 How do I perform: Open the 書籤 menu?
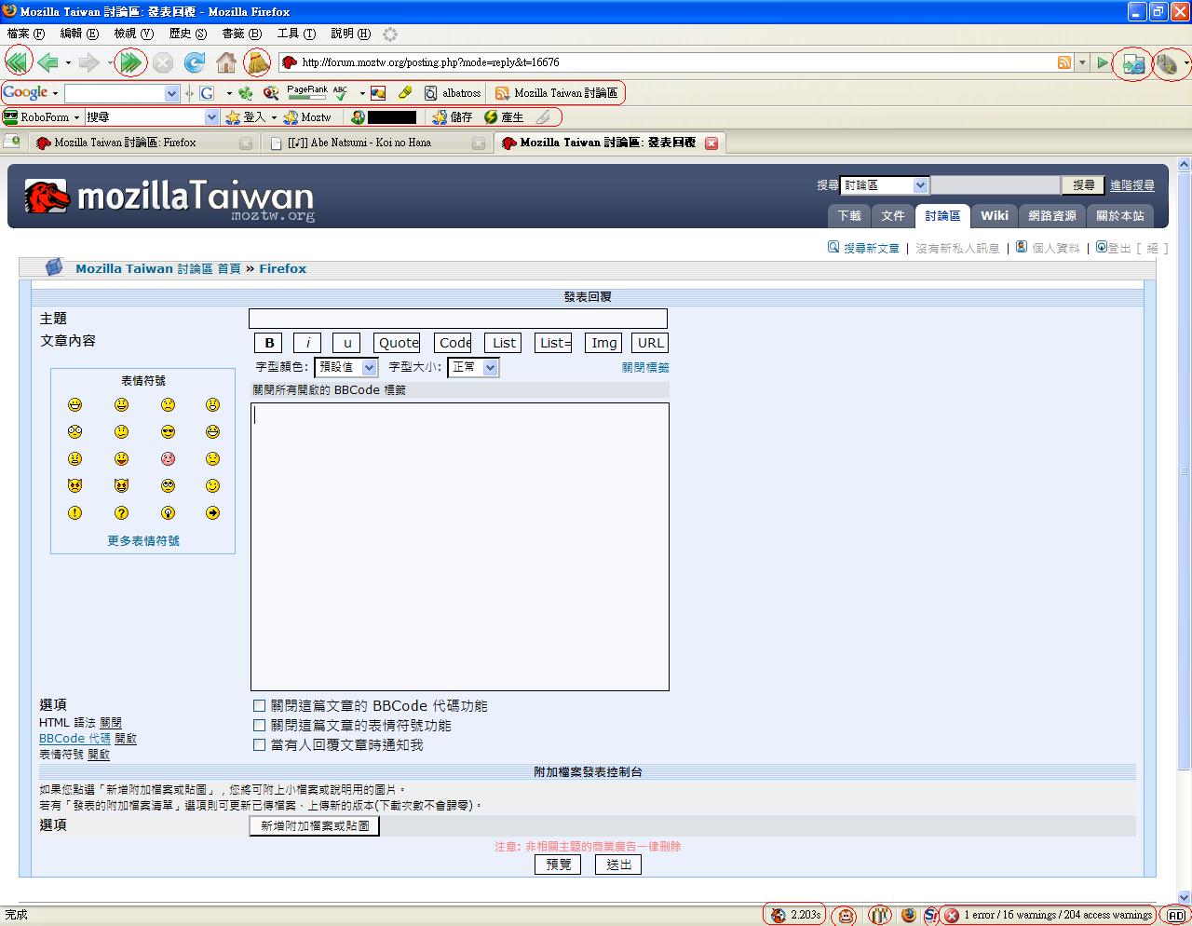241,34
